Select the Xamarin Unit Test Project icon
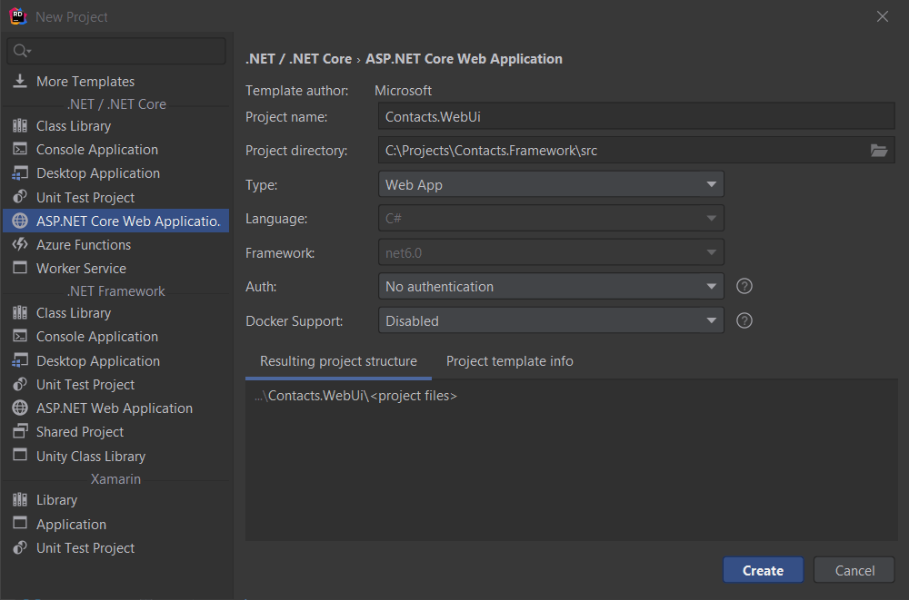This screenshot has width=909, height=600. click(20, 548)
